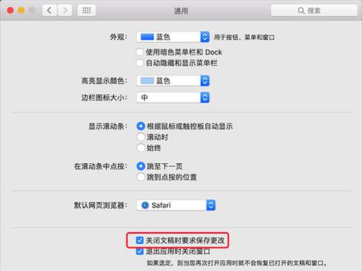
Task: Open the 边栏图标大小 dropdown set to 中
Action: click(x=173, y=98)
